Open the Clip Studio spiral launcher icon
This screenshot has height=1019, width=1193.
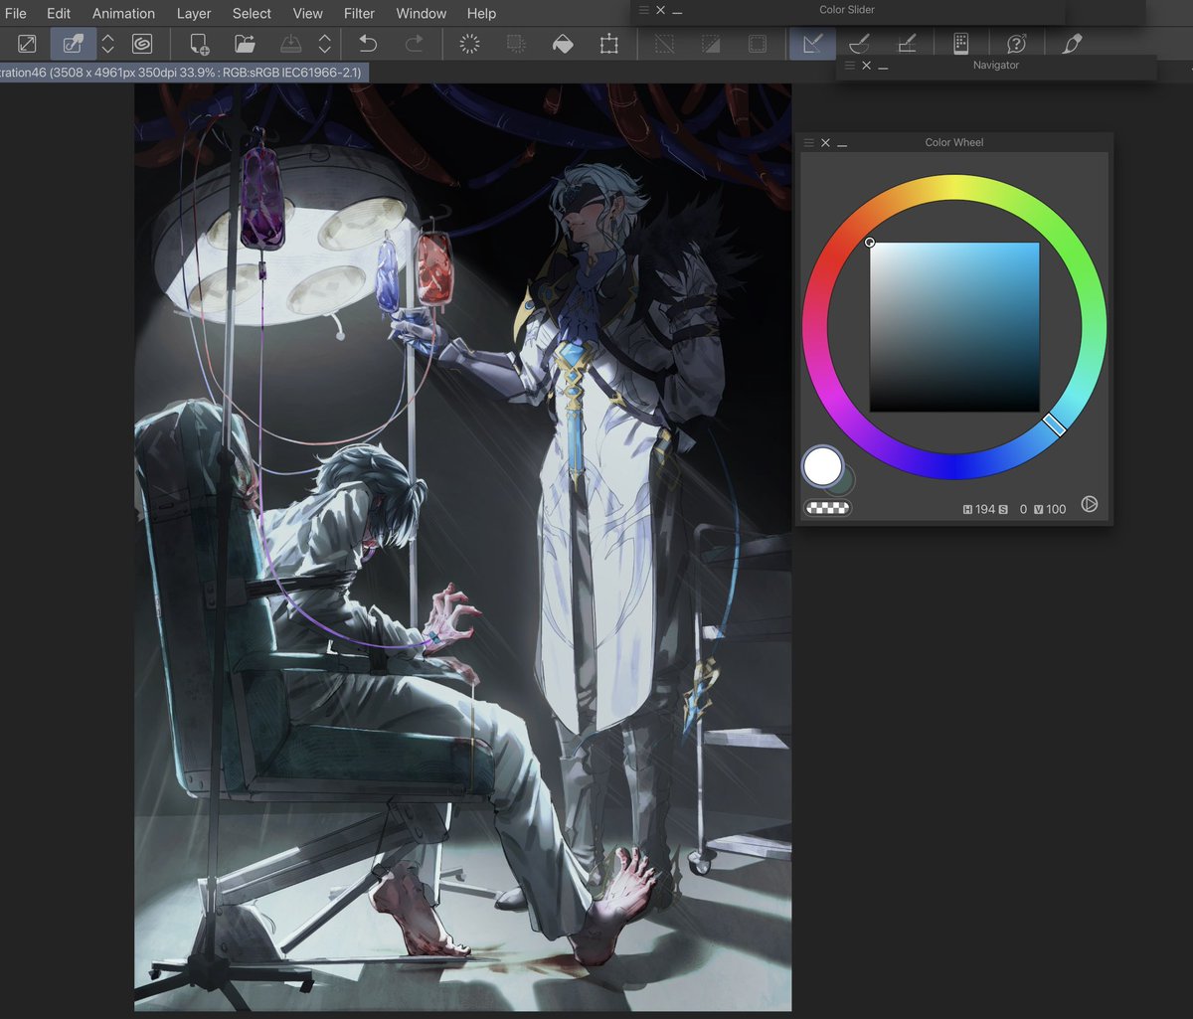click(x=142, y=44)
